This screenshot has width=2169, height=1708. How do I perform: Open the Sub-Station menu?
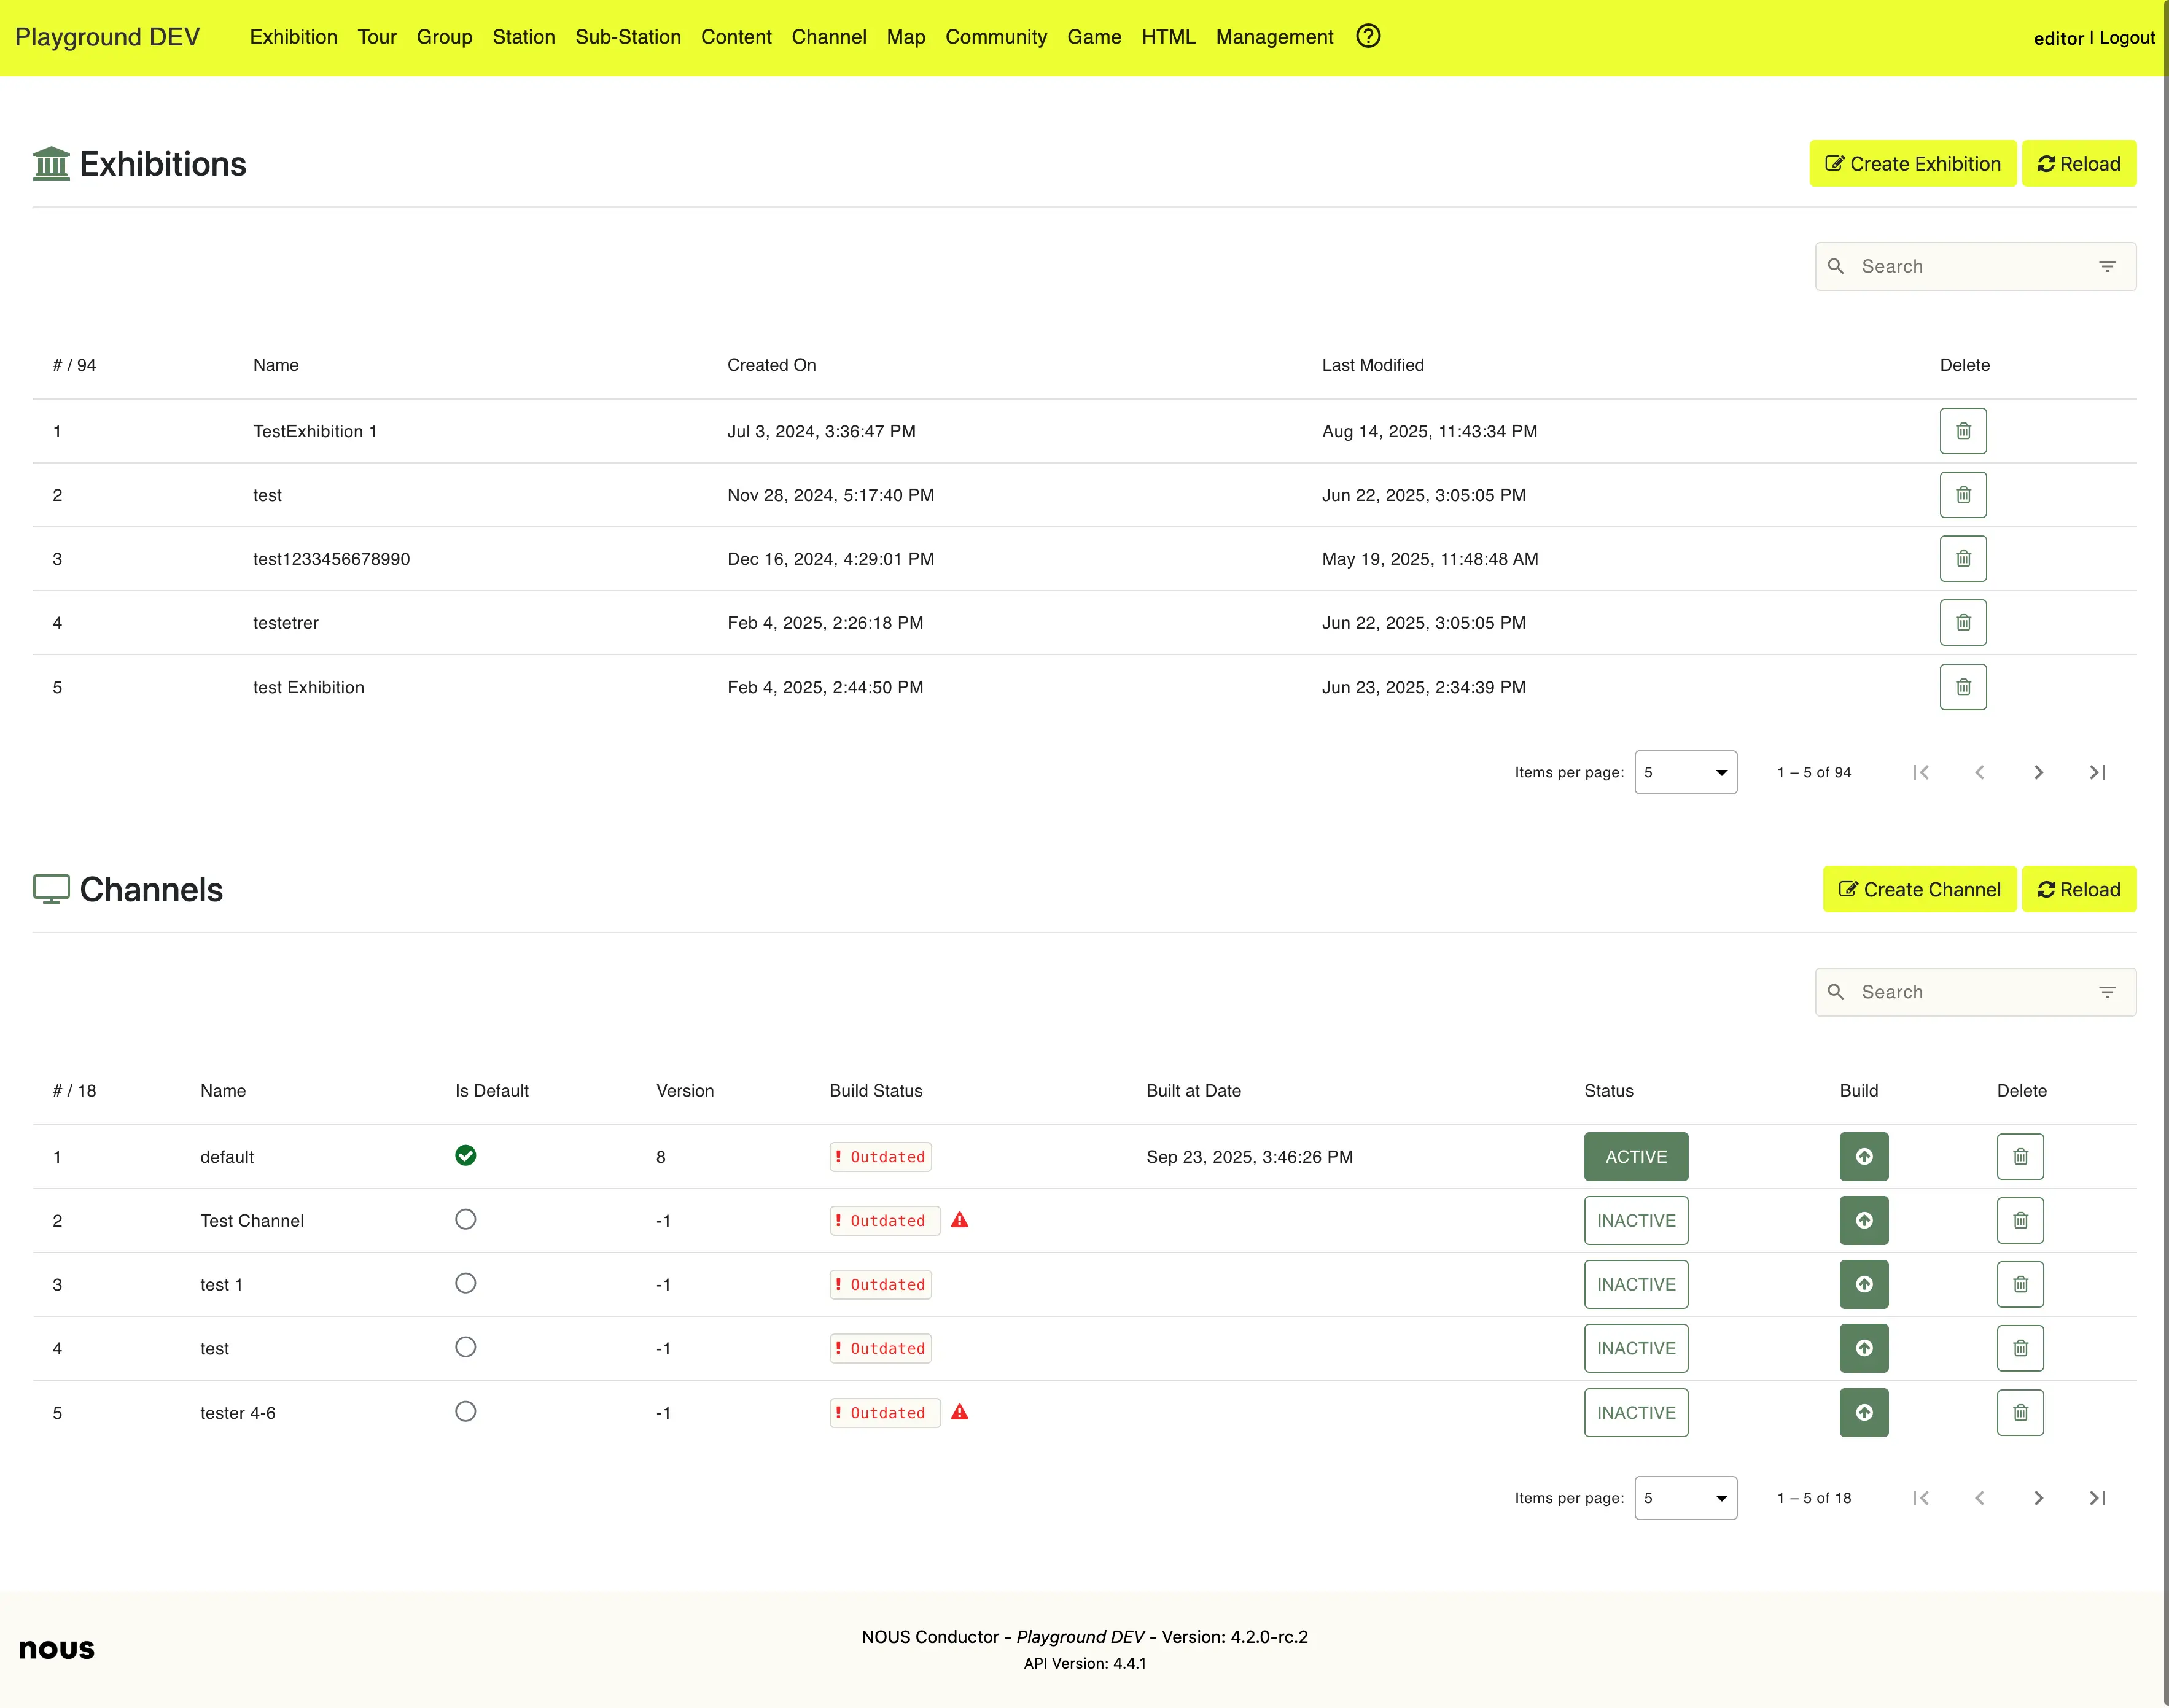coord(627,37)
